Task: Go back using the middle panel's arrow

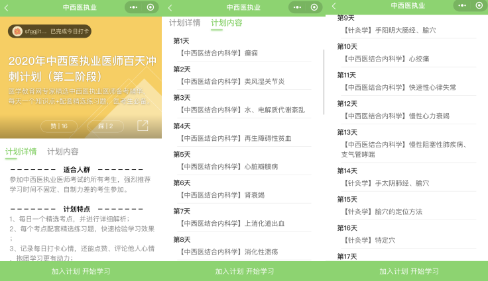Action: pos(170,7)
